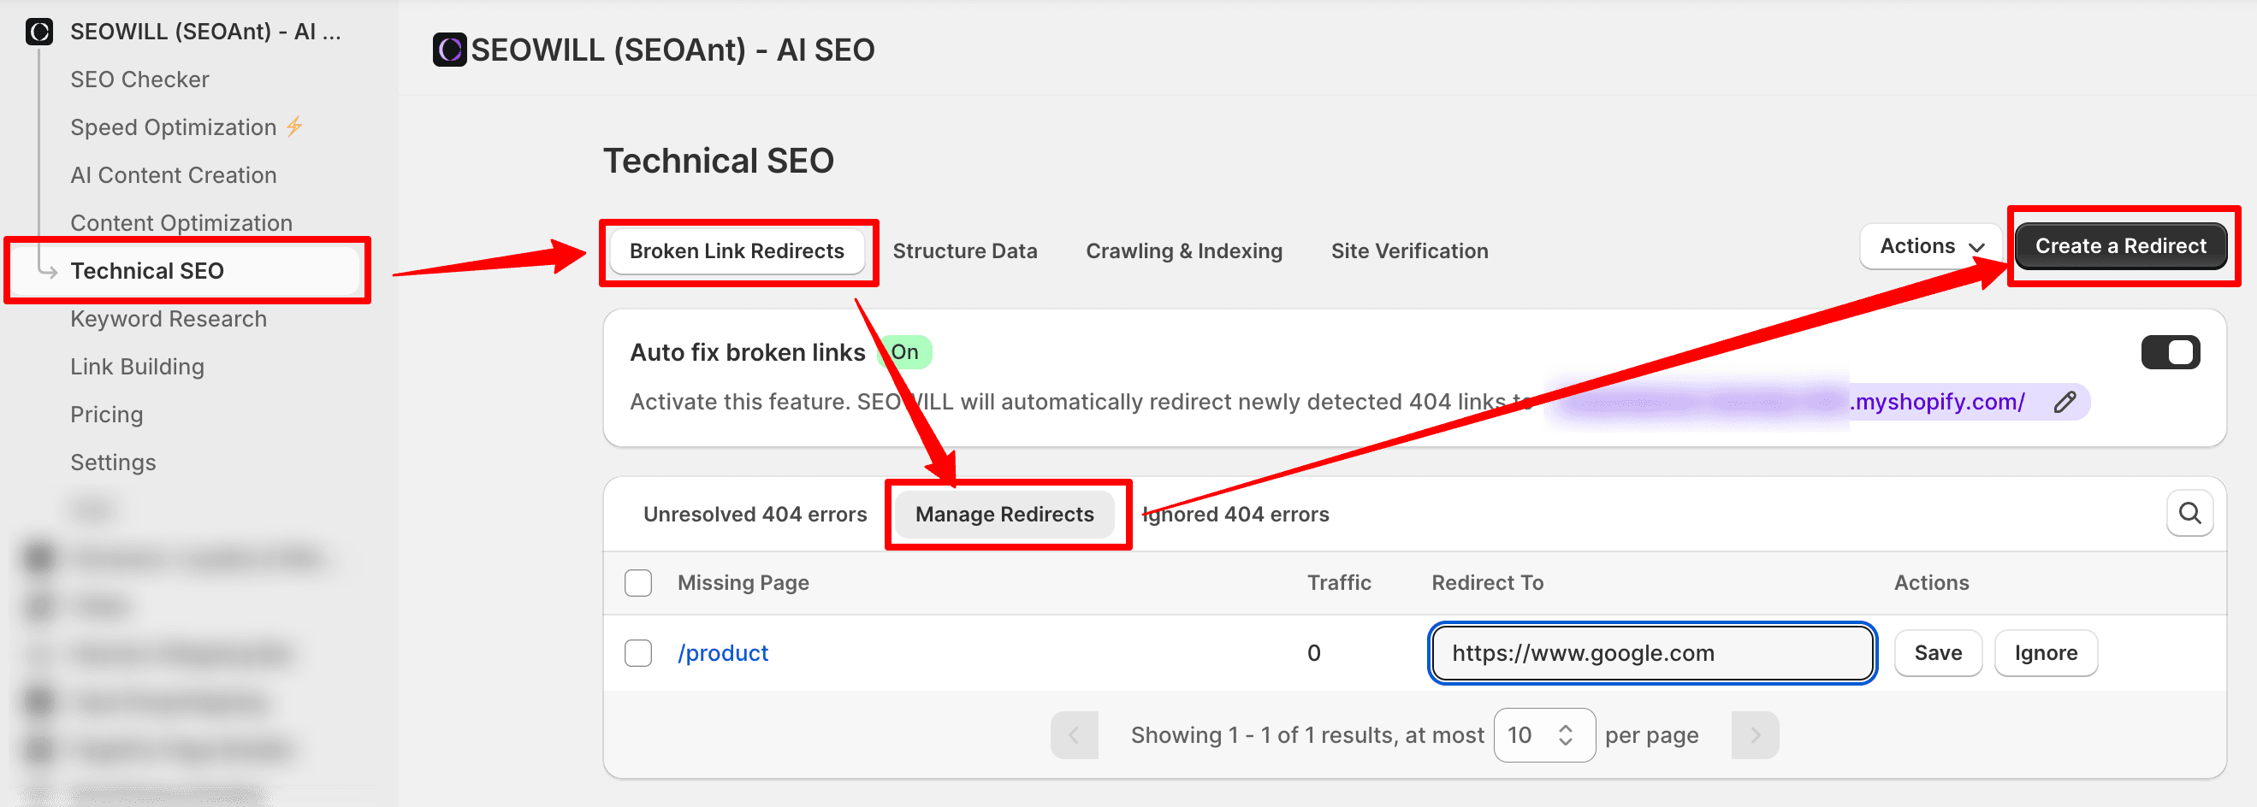Change results per page stepper value
The image size is (2257, 807).
pyautogui.click(x=1565, y=735)
